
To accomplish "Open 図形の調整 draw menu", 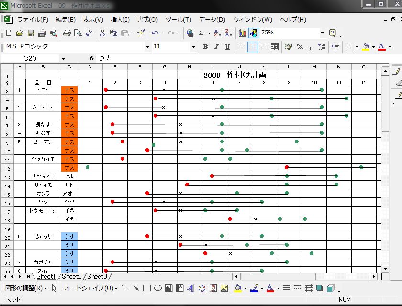I will click(x=26, y=288).
